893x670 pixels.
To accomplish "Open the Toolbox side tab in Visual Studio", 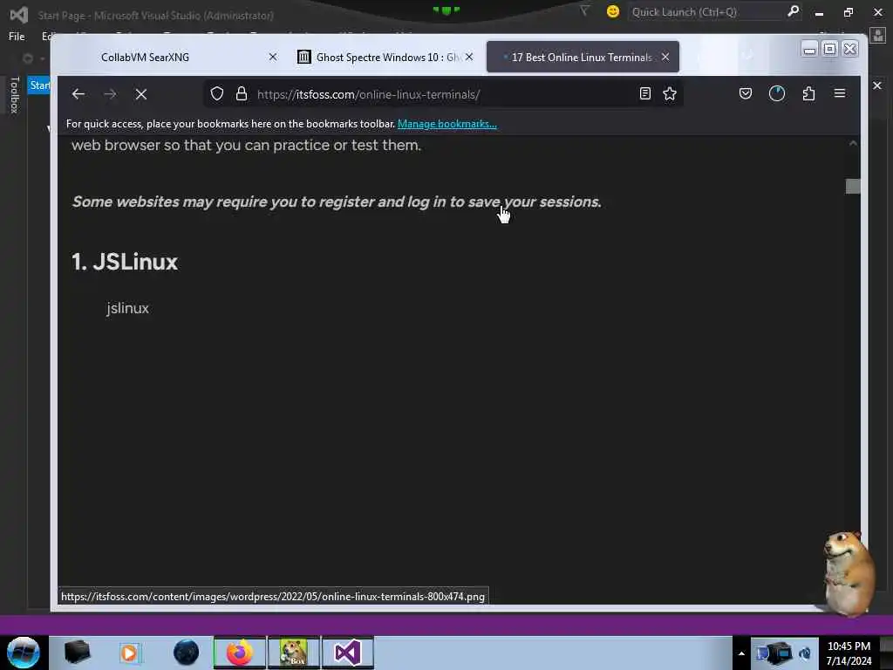I will [15, 95].
